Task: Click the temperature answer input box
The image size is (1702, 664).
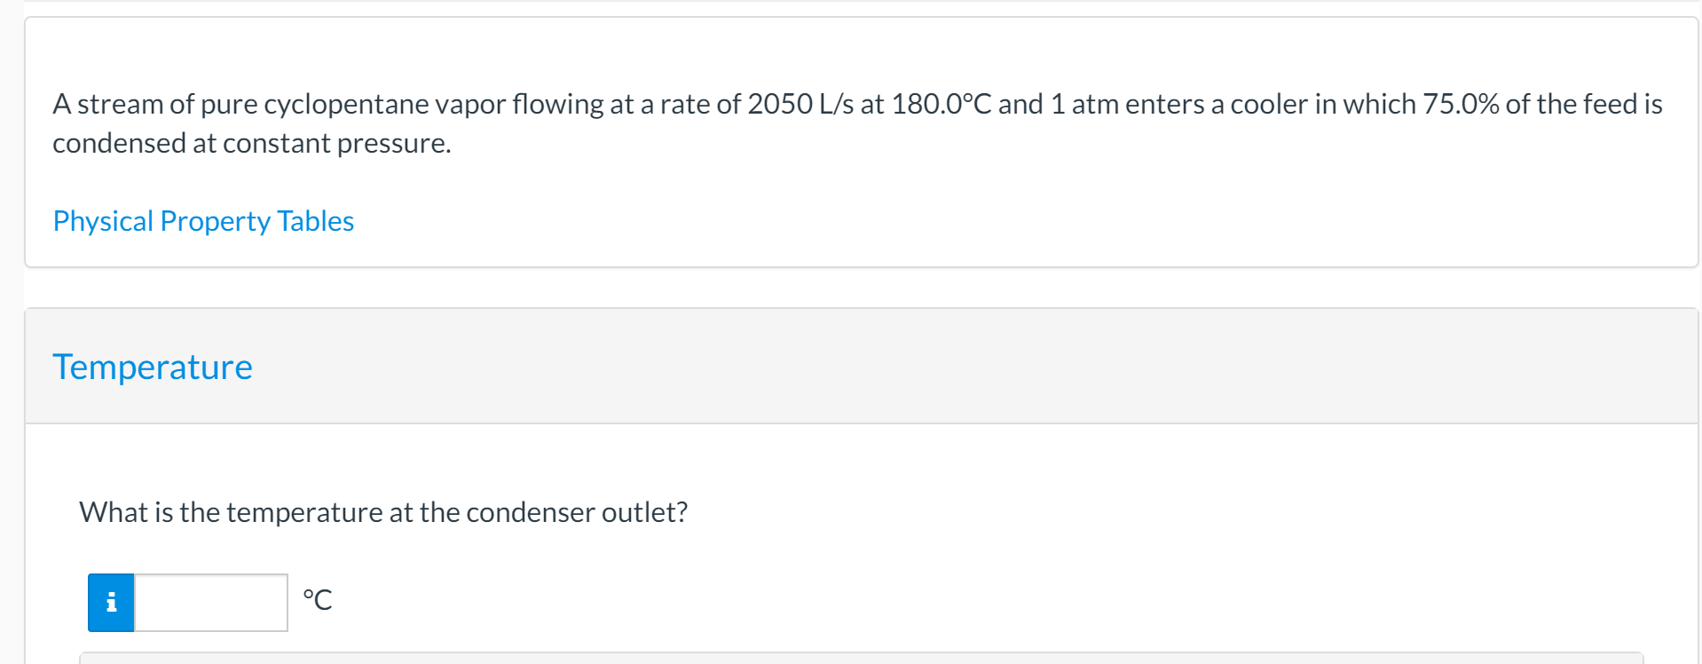Action: pyautogui.click(x=210, y=602)
